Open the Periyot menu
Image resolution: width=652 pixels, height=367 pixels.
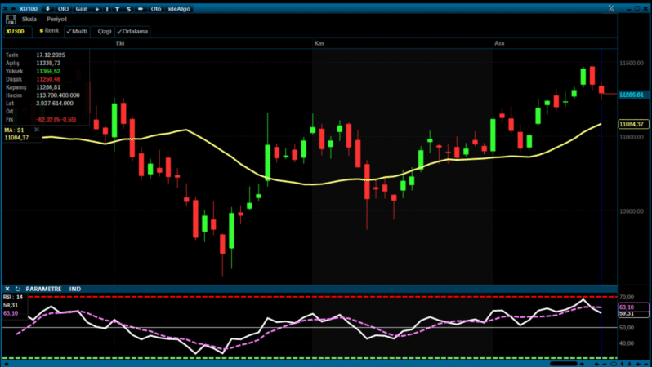pyautogui.click(x=56, y=19)
